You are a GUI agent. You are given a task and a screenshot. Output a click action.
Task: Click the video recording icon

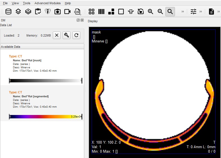[x=67, y=12]
